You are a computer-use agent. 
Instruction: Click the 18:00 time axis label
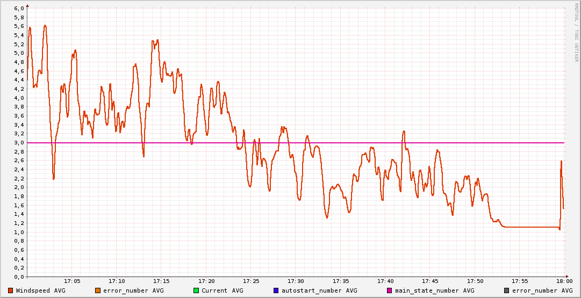[x=564, y=281]
